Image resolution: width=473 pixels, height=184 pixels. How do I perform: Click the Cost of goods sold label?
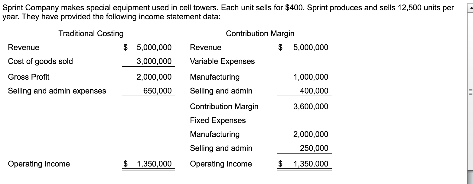(40, 61)
